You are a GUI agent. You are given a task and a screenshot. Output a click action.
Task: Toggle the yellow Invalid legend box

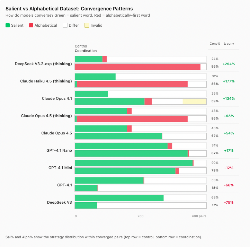[87, 25]
